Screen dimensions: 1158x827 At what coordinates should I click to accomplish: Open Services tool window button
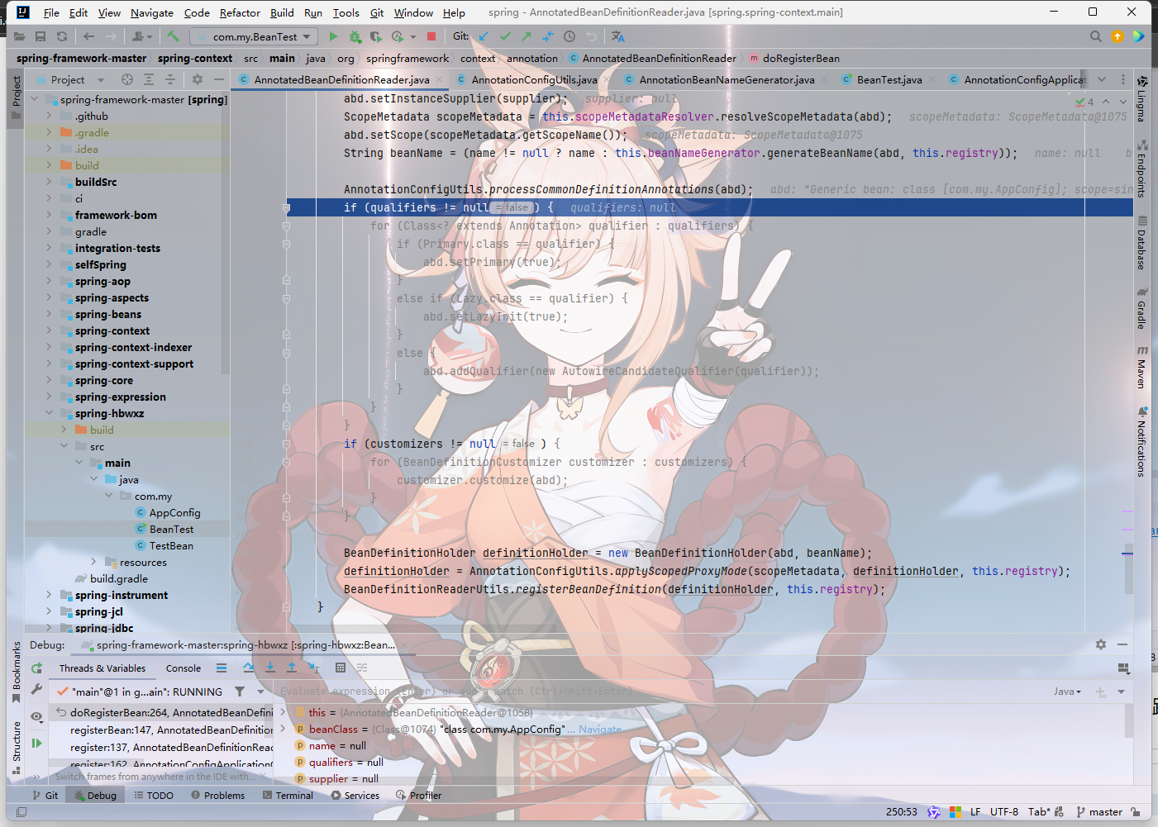tap(355, 795)
